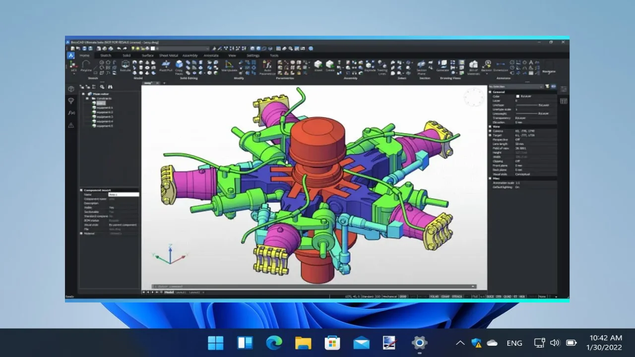
Task: Click the Auto Parametrize tool
Action: point(267,67)
